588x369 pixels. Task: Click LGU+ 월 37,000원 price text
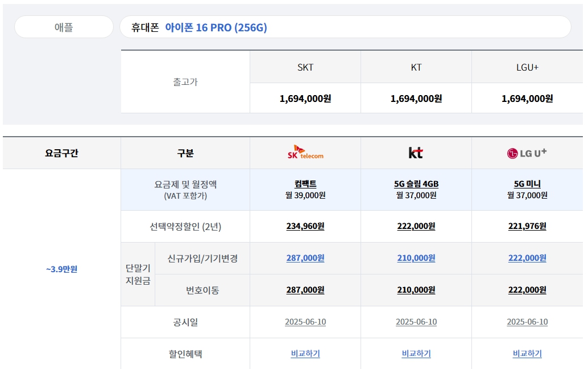[527, 195]
